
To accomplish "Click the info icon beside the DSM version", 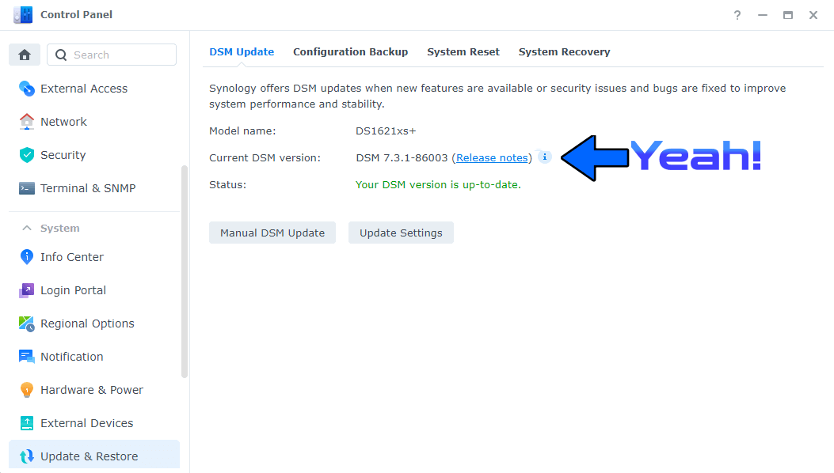I will [545, 157].
